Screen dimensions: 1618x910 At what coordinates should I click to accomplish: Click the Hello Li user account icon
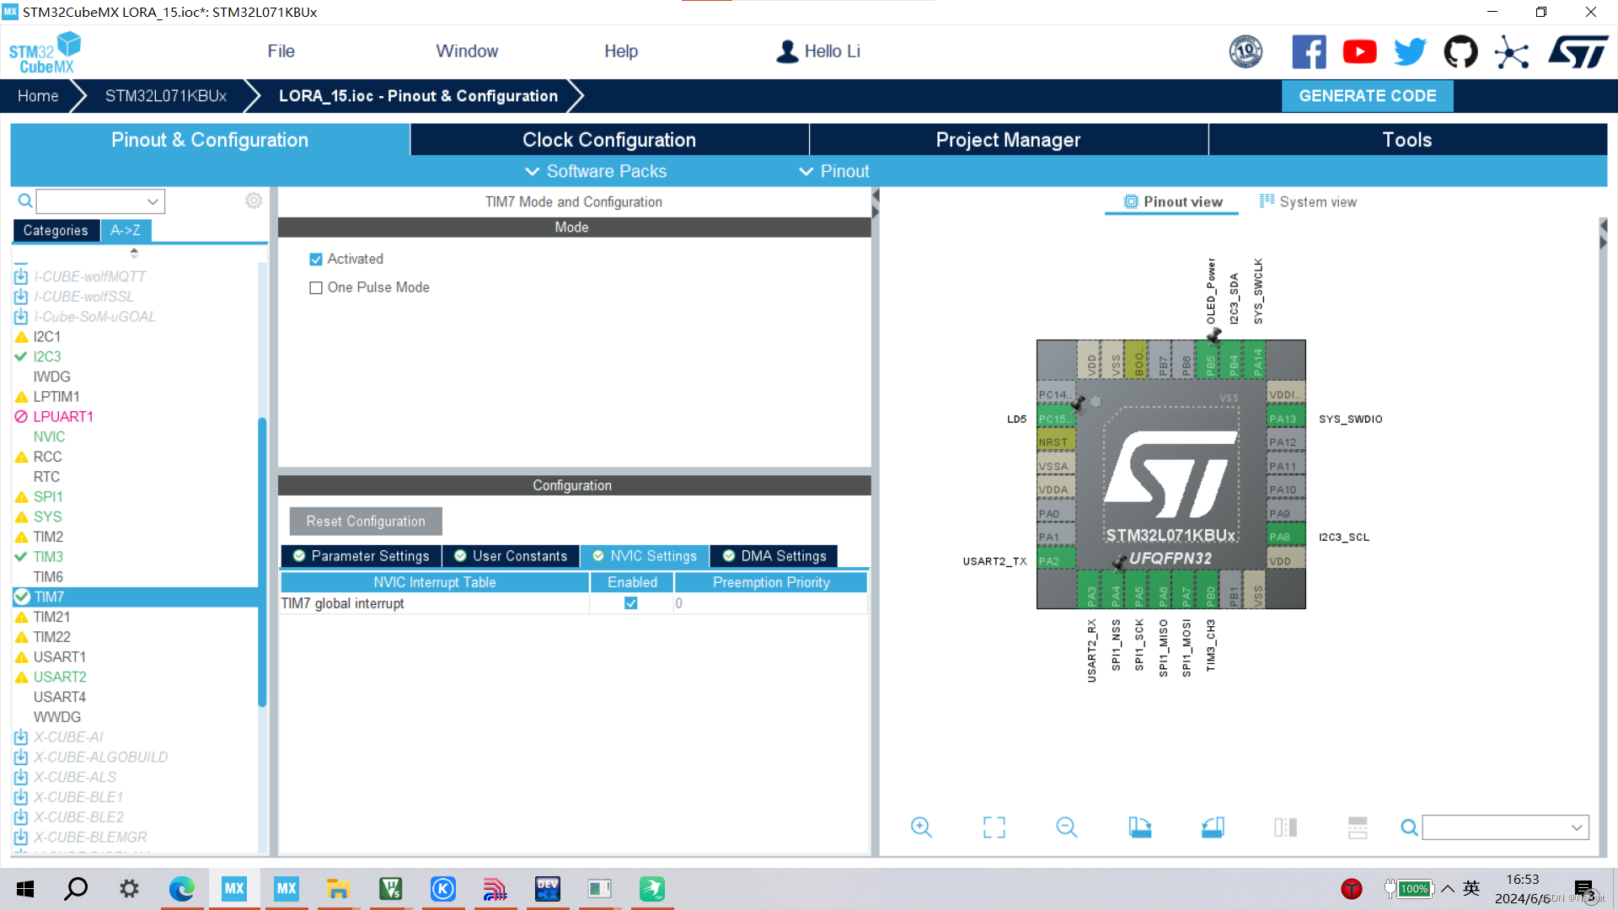[x=787, y=51]
